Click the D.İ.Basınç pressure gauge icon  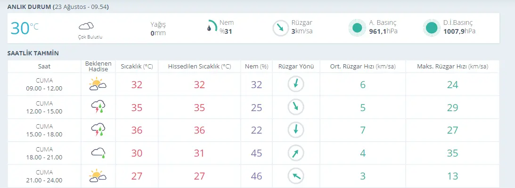point(431,28)
